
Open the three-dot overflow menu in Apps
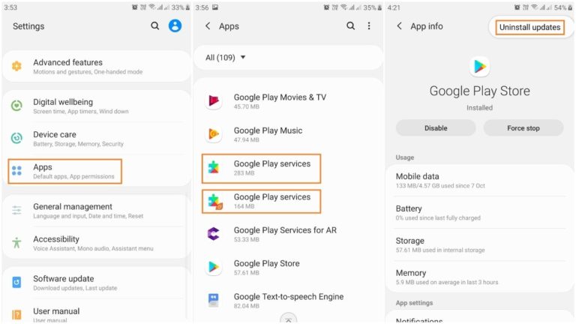point(369,26)
